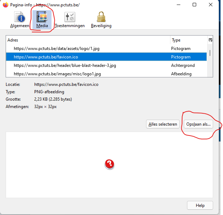The height and width of the screenshot is (215, 223).
Task: Sort list by Type column header
Action: (188, 40)
